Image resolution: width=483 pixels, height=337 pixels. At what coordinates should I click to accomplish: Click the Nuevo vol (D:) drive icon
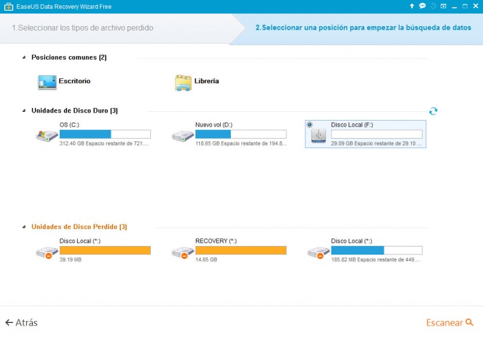[x=182, y=136]
